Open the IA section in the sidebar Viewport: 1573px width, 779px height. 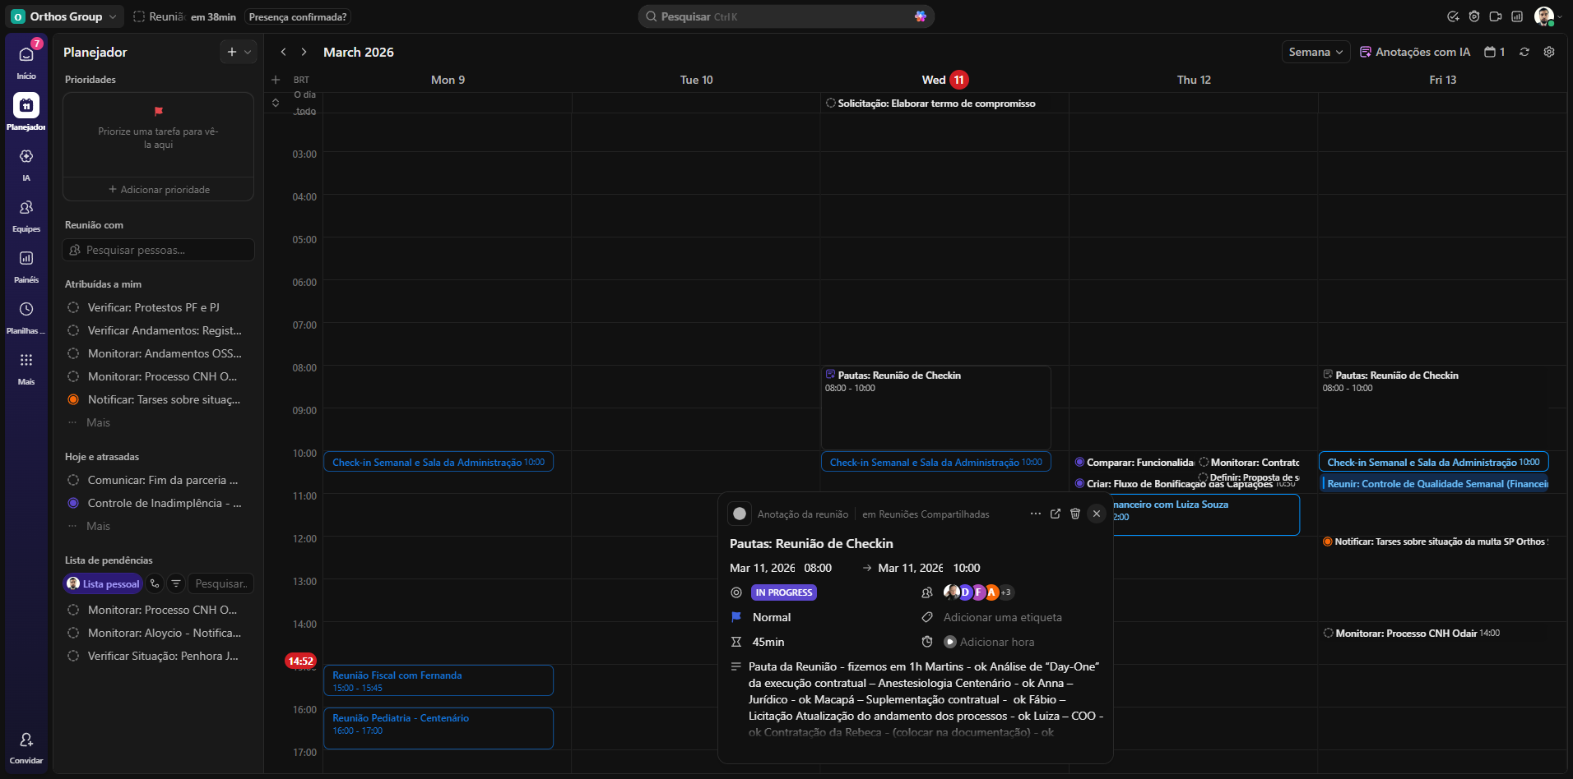coord(26,157)
